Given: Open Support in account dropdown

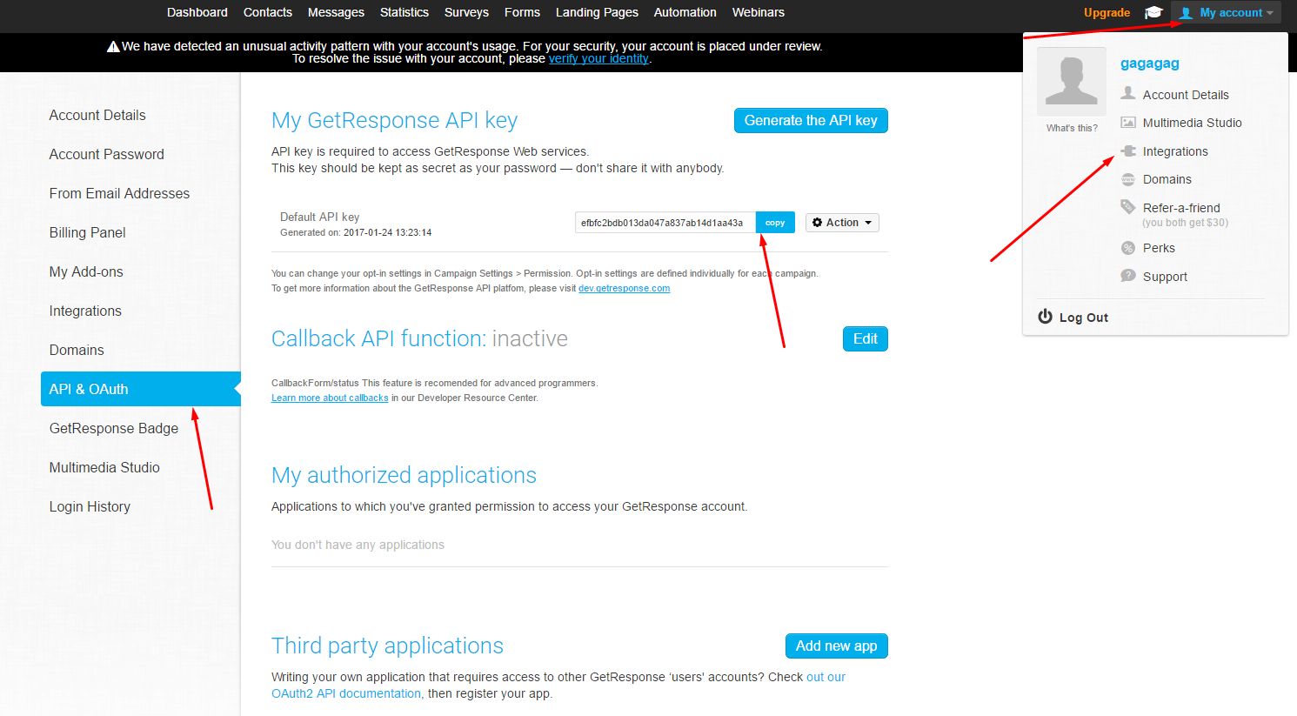Looking at the screenshot, I should (1165, 277).
